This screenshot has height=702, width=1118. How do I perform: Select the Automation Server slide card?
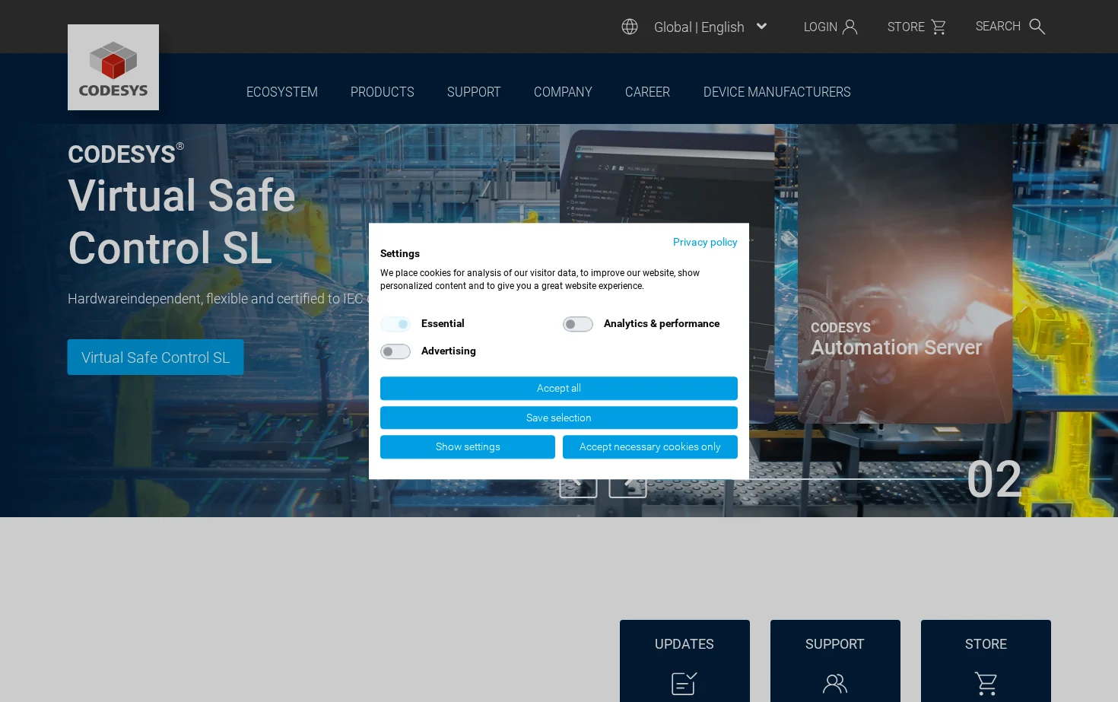click(905, 274)
